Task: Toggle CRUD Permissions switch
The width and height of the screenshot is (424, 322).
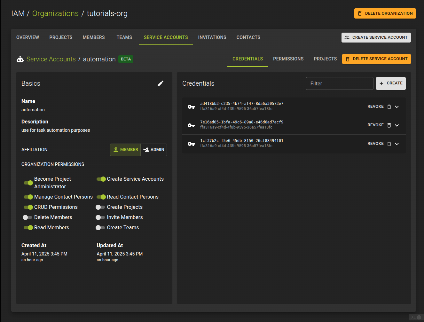Action: [x=28, y=207]
